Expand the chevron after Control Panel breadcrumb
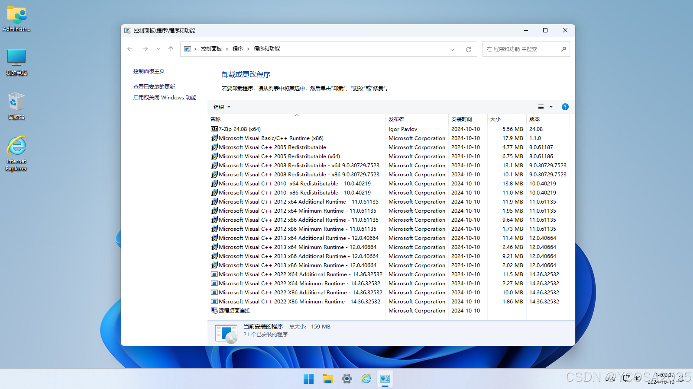This screenshot has height=389, width=693. click(x=227, y=49)
